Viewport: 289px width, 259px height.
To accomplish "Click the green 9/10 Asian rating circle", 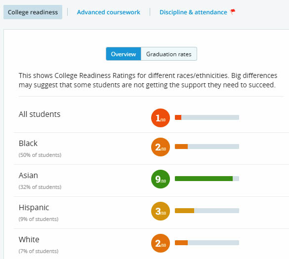I will pyautogui.click(x=161, y=179).
